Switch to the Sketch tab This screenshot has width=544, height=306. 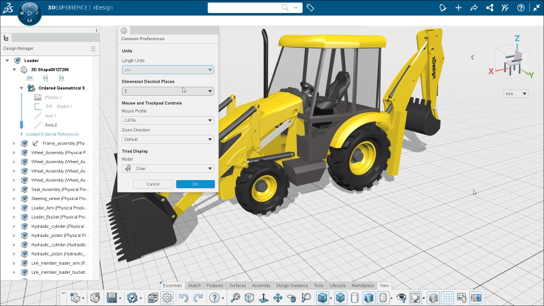[x=194, y=286]
